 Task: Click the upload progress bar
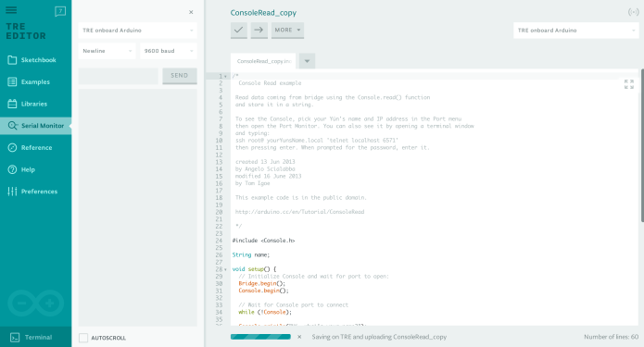pyautogui.click(x=260, y=337)
